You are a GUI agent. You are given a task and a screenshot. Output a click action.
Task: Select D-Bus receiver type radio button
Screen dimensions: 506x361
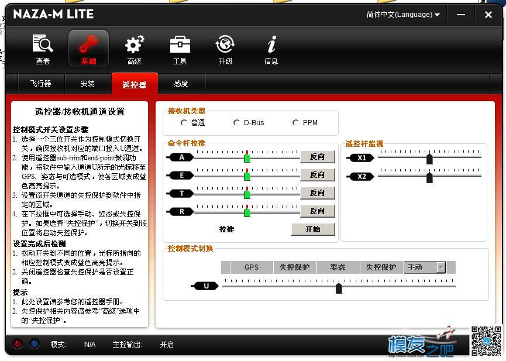tap(236, 123)
